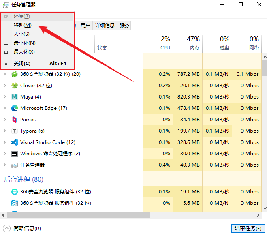The height and width of the screenshot is (238, 267).
Task: Expand the Clover (32 位) process group
Action: pyautogui.click(x=5, y=86)
